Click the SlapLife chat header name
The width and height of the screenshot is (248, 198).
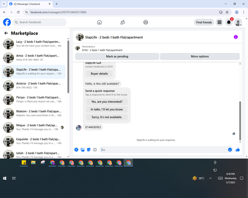coord(114,37)
